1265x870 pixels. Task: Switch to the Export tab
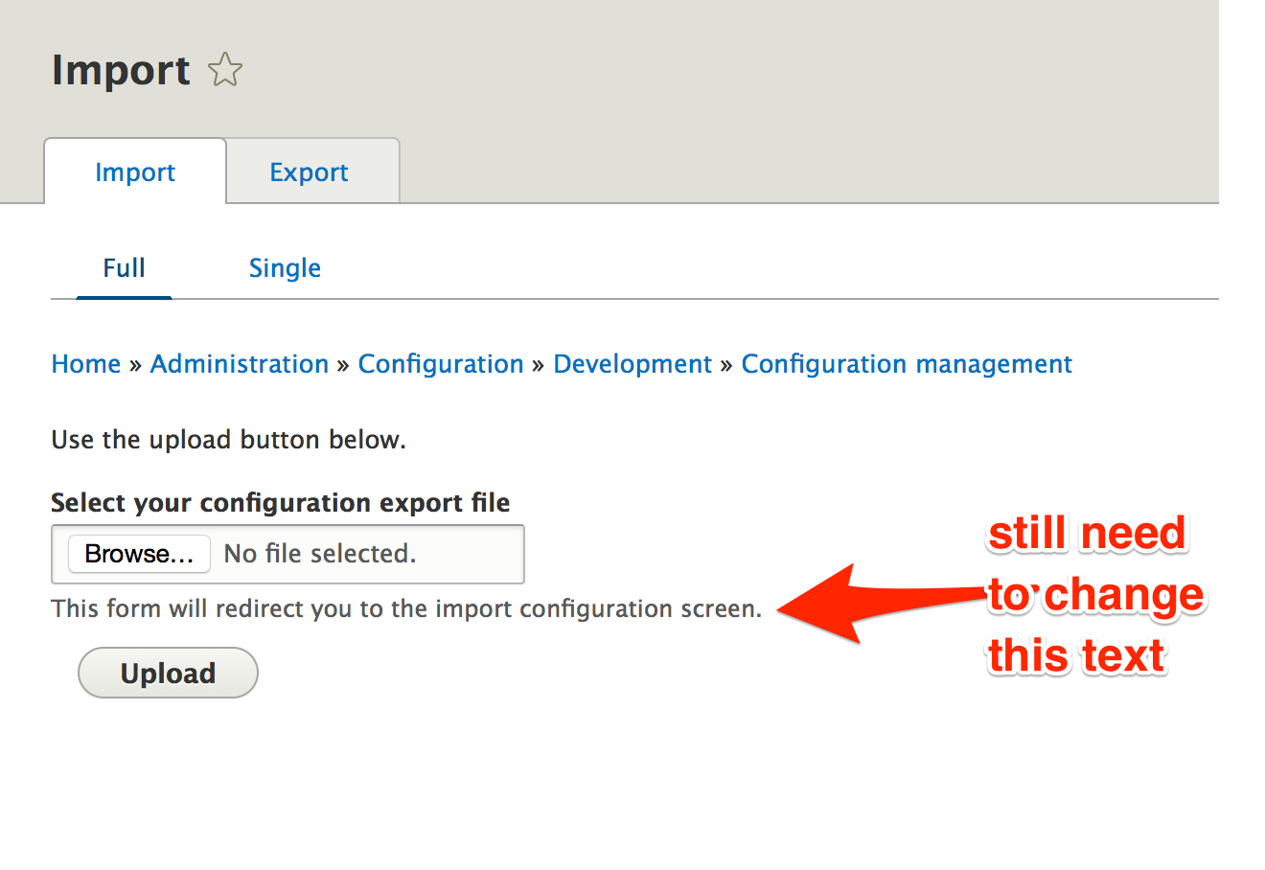coord(309,172)
